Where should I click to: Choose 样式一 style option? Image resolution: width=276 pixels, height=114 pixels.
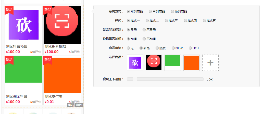click(x=128, y=21)
